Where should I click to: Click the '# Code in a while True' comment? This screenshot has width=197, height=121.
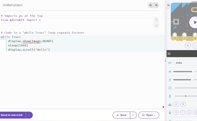(43, 33)
